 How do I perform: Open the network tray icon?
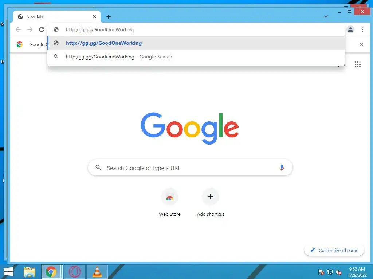click(x=330, y=272)
